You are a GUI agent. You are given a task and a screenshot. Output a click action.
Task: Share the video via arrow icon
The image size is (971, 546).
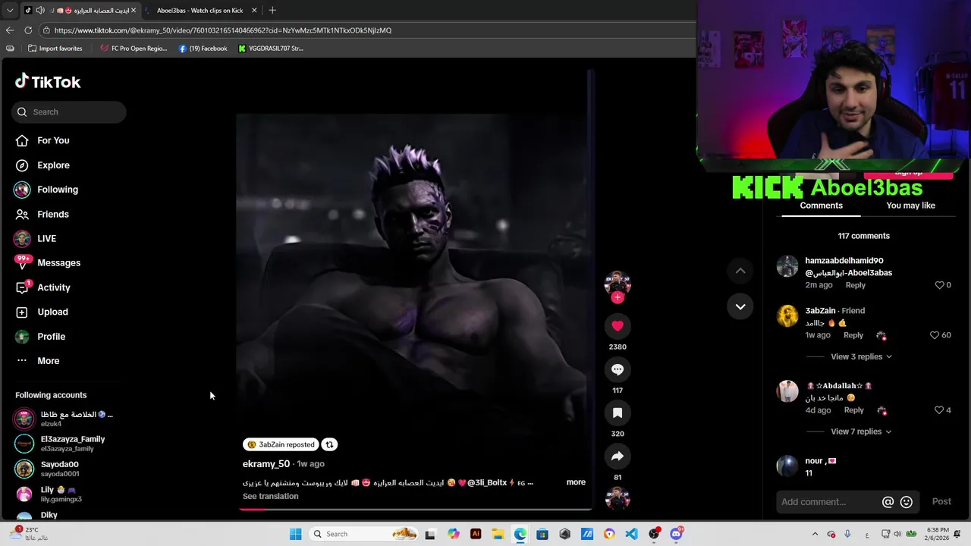click(x=617, y=456)
